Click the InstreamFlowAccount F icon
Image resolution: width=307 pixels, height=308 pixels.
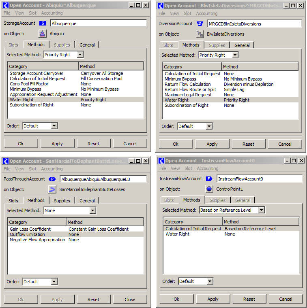tap(209, 178)
